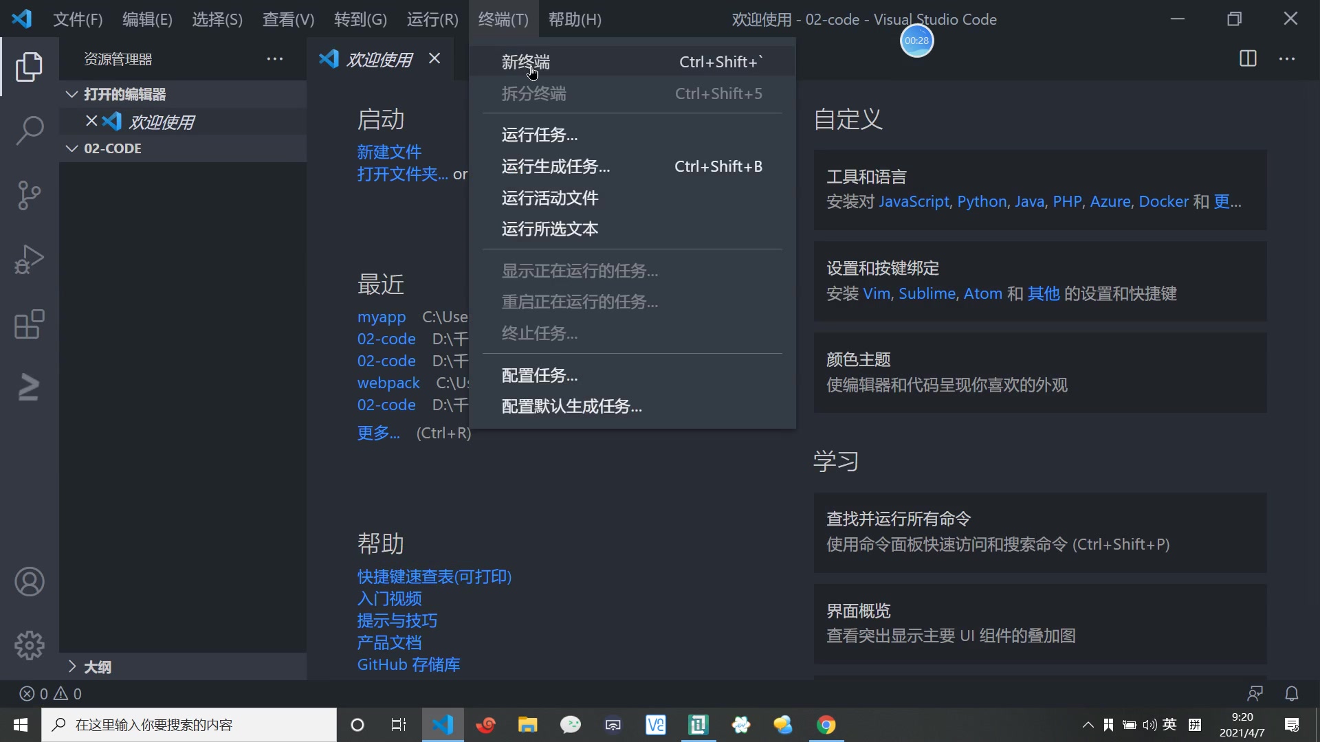The image size is (1320, 742).
Task: Select 运行活动文件 menu entry
Action: (632, 198)
